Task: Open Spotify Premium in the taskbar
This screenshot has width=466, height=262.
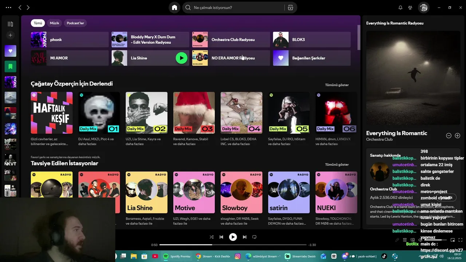Action: click(x=176, y=256)
